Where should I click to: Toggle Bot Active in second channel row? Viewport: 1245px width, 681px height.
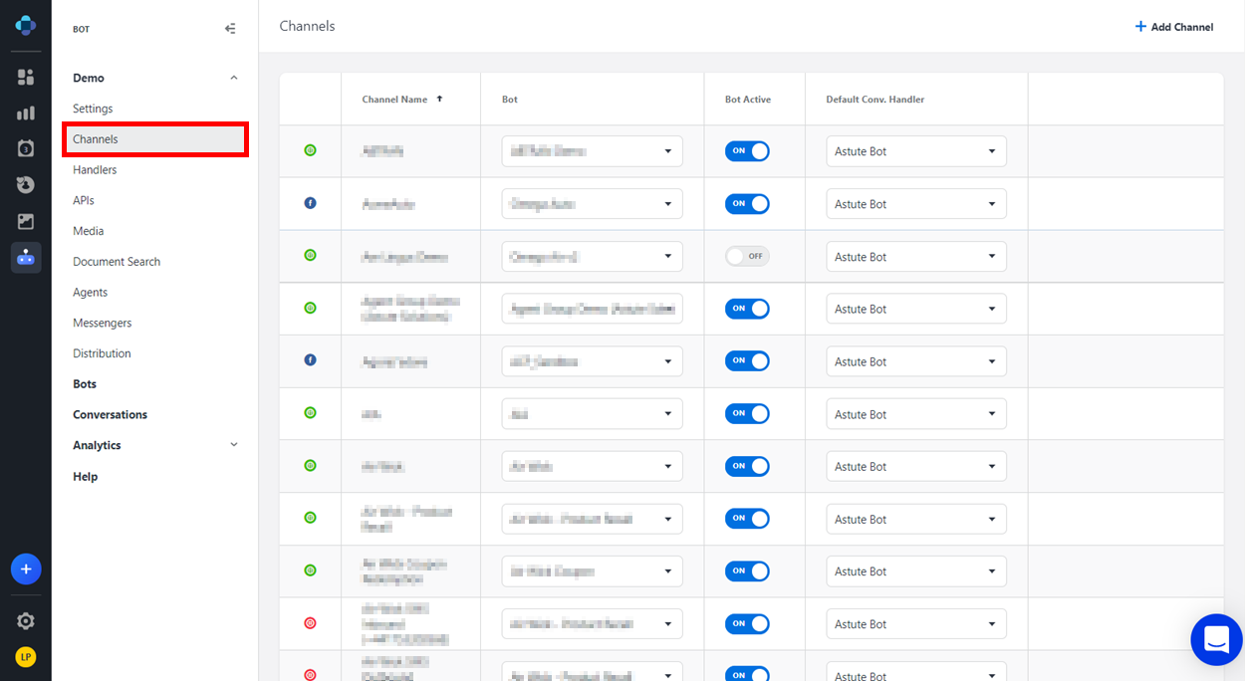[x=747, y=204]
